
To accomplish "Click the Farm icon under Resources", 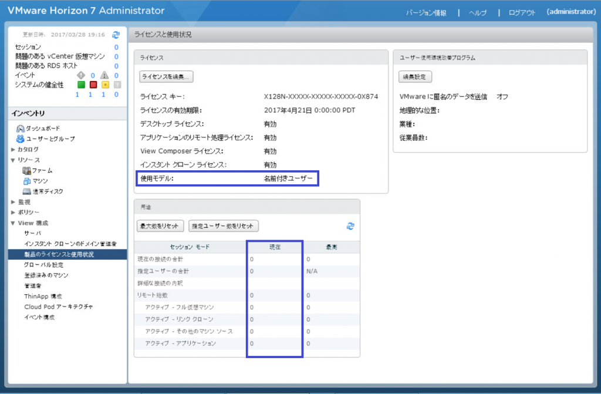I will click(x=26, y=170).
